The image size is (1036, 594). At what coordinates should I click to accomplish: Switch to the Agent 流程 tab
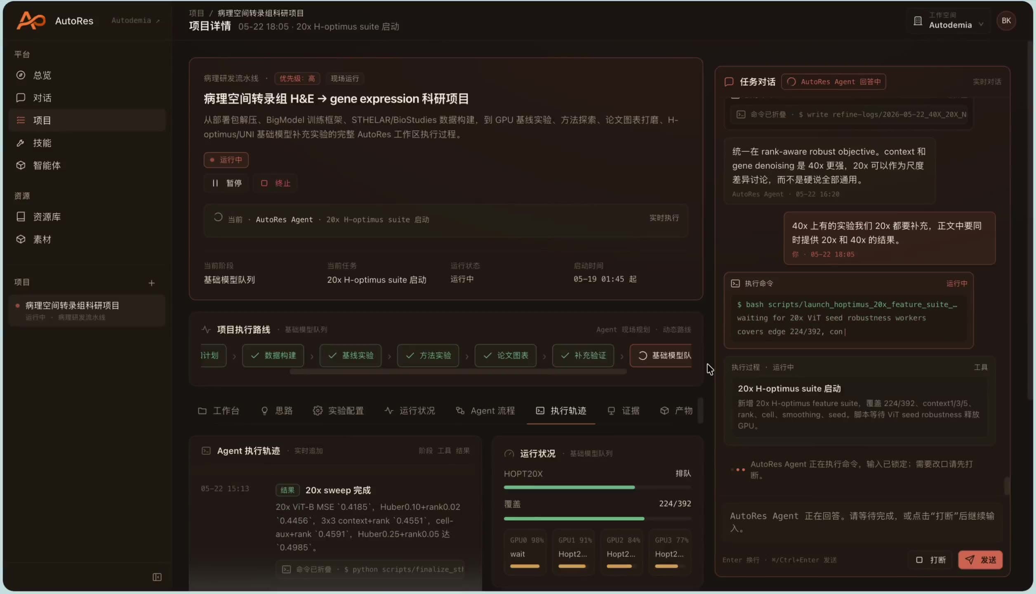tap(485, 411)
